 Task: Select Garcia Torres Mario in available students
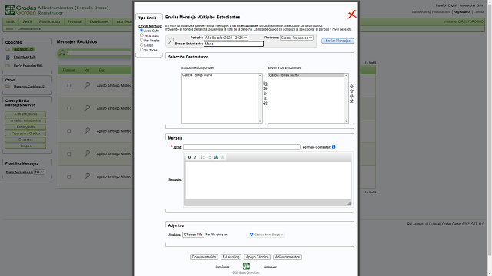coord(198,75)
